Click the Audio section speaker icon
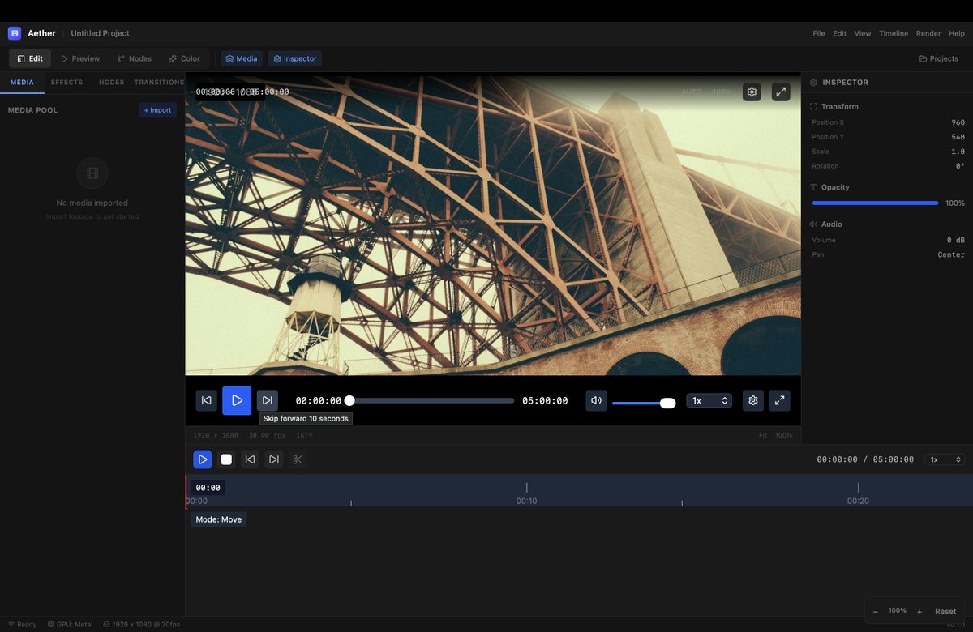 point(813,224)
